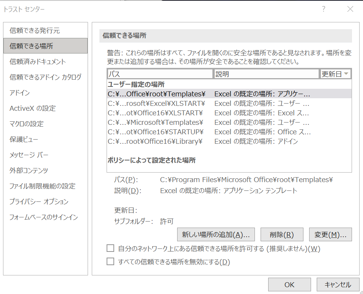
Task: Open 外部コンテンツ settings
Action: coord(46,170)
